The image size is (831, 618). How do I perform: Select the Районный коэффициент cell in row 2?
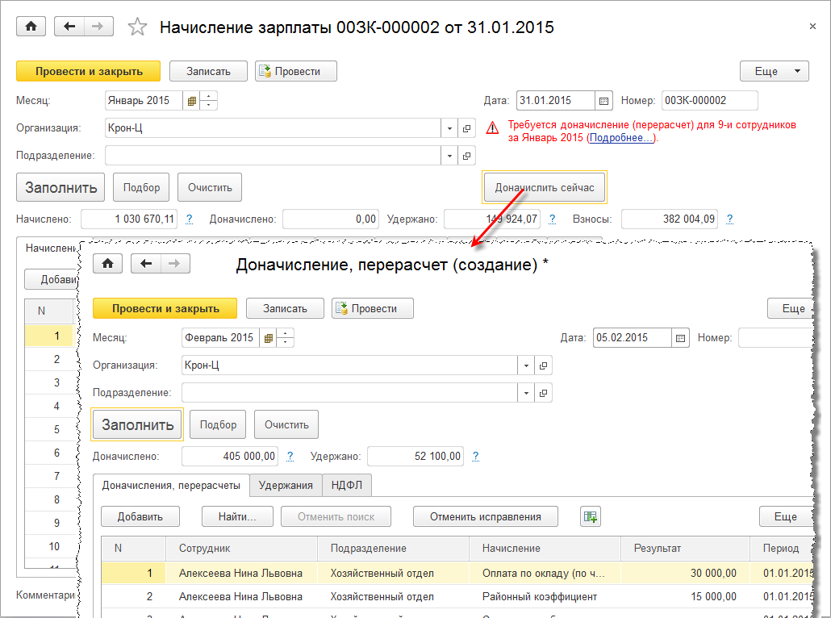click(x=545, y=596)
